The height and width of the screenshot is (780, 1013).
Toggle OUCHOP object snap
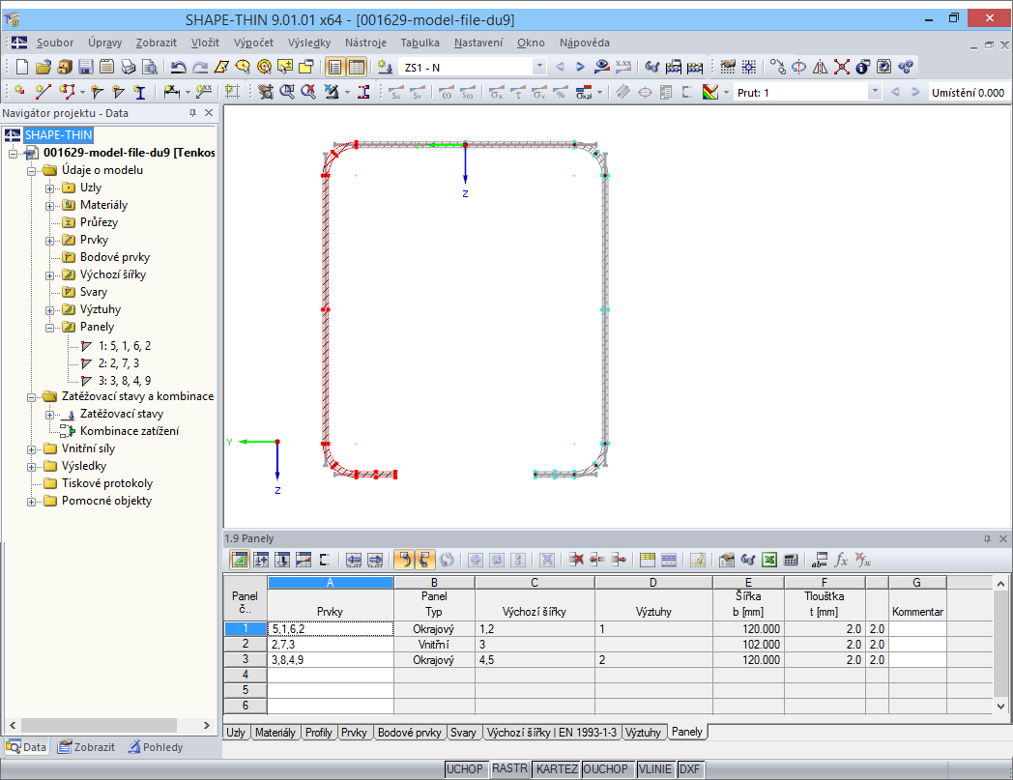point(606,769)
